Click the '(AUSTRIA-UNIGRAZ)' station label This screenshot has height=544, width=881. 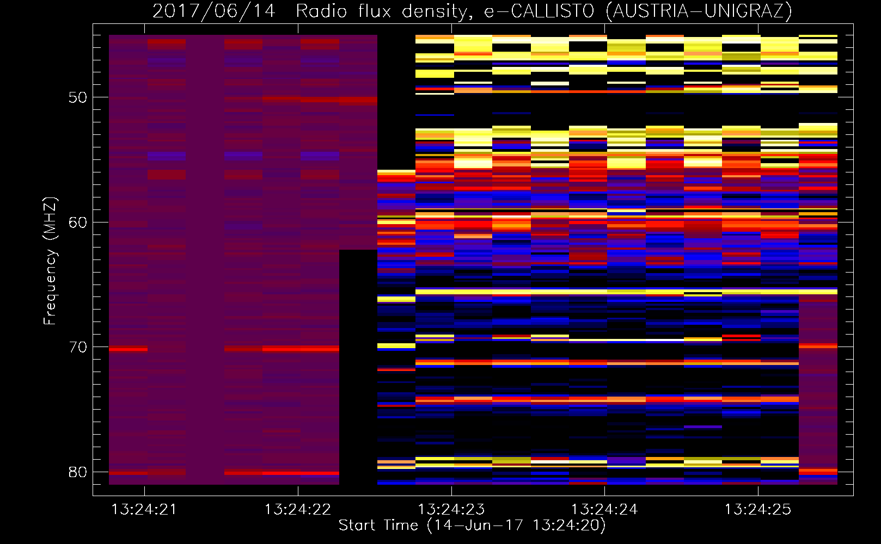[699, 11]
